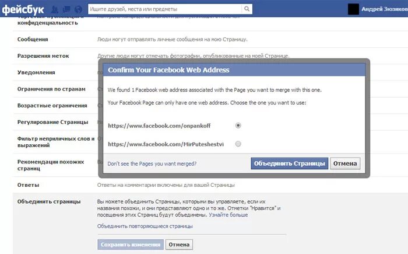Viewport: 408px width, 254px height.
Task: Open Андрей Зюзиков profile link
Action: (385, 9)
